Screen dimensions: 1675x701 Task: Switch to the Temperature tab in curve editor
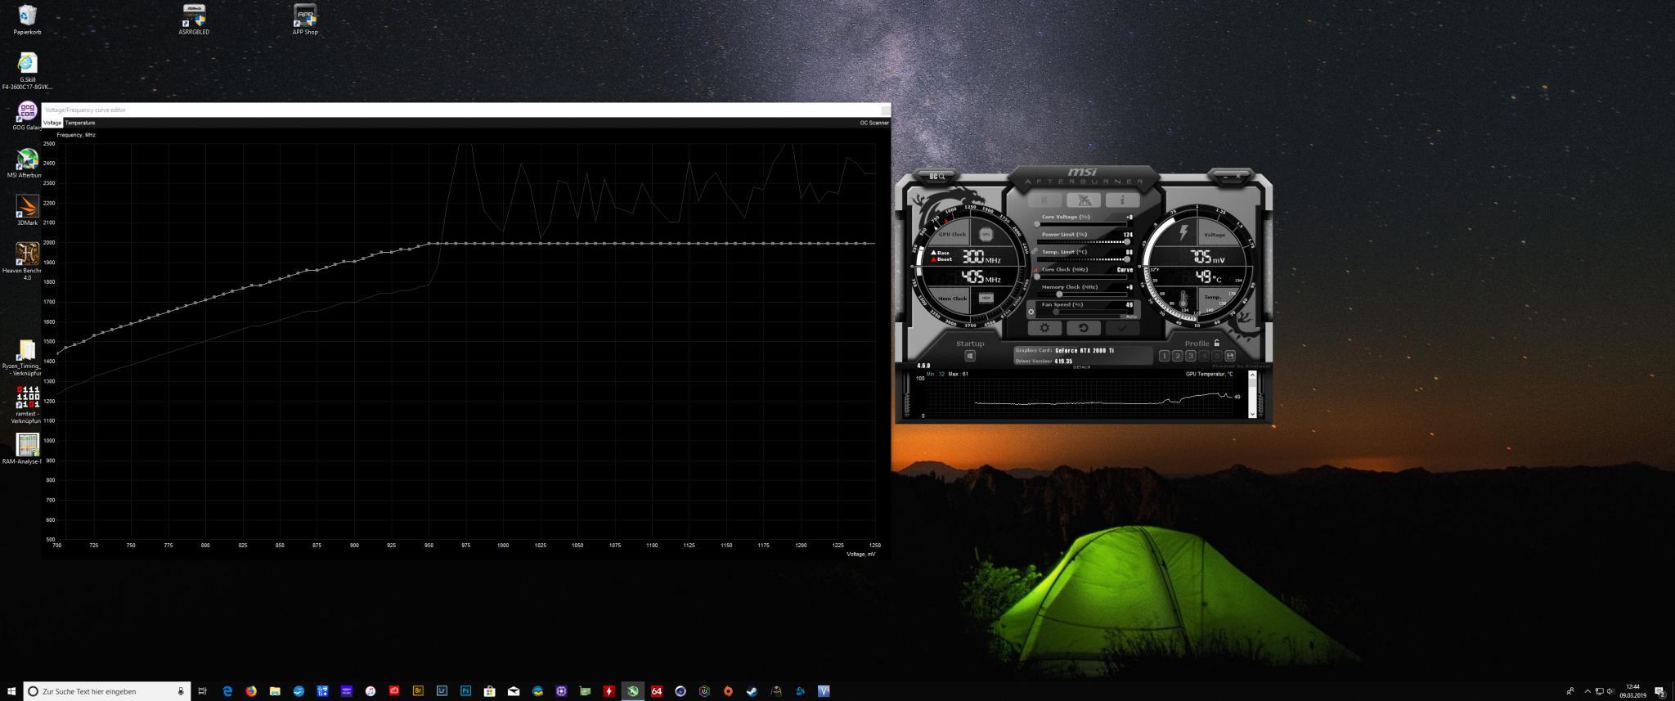pyautogui.click(x=80, y=123)
